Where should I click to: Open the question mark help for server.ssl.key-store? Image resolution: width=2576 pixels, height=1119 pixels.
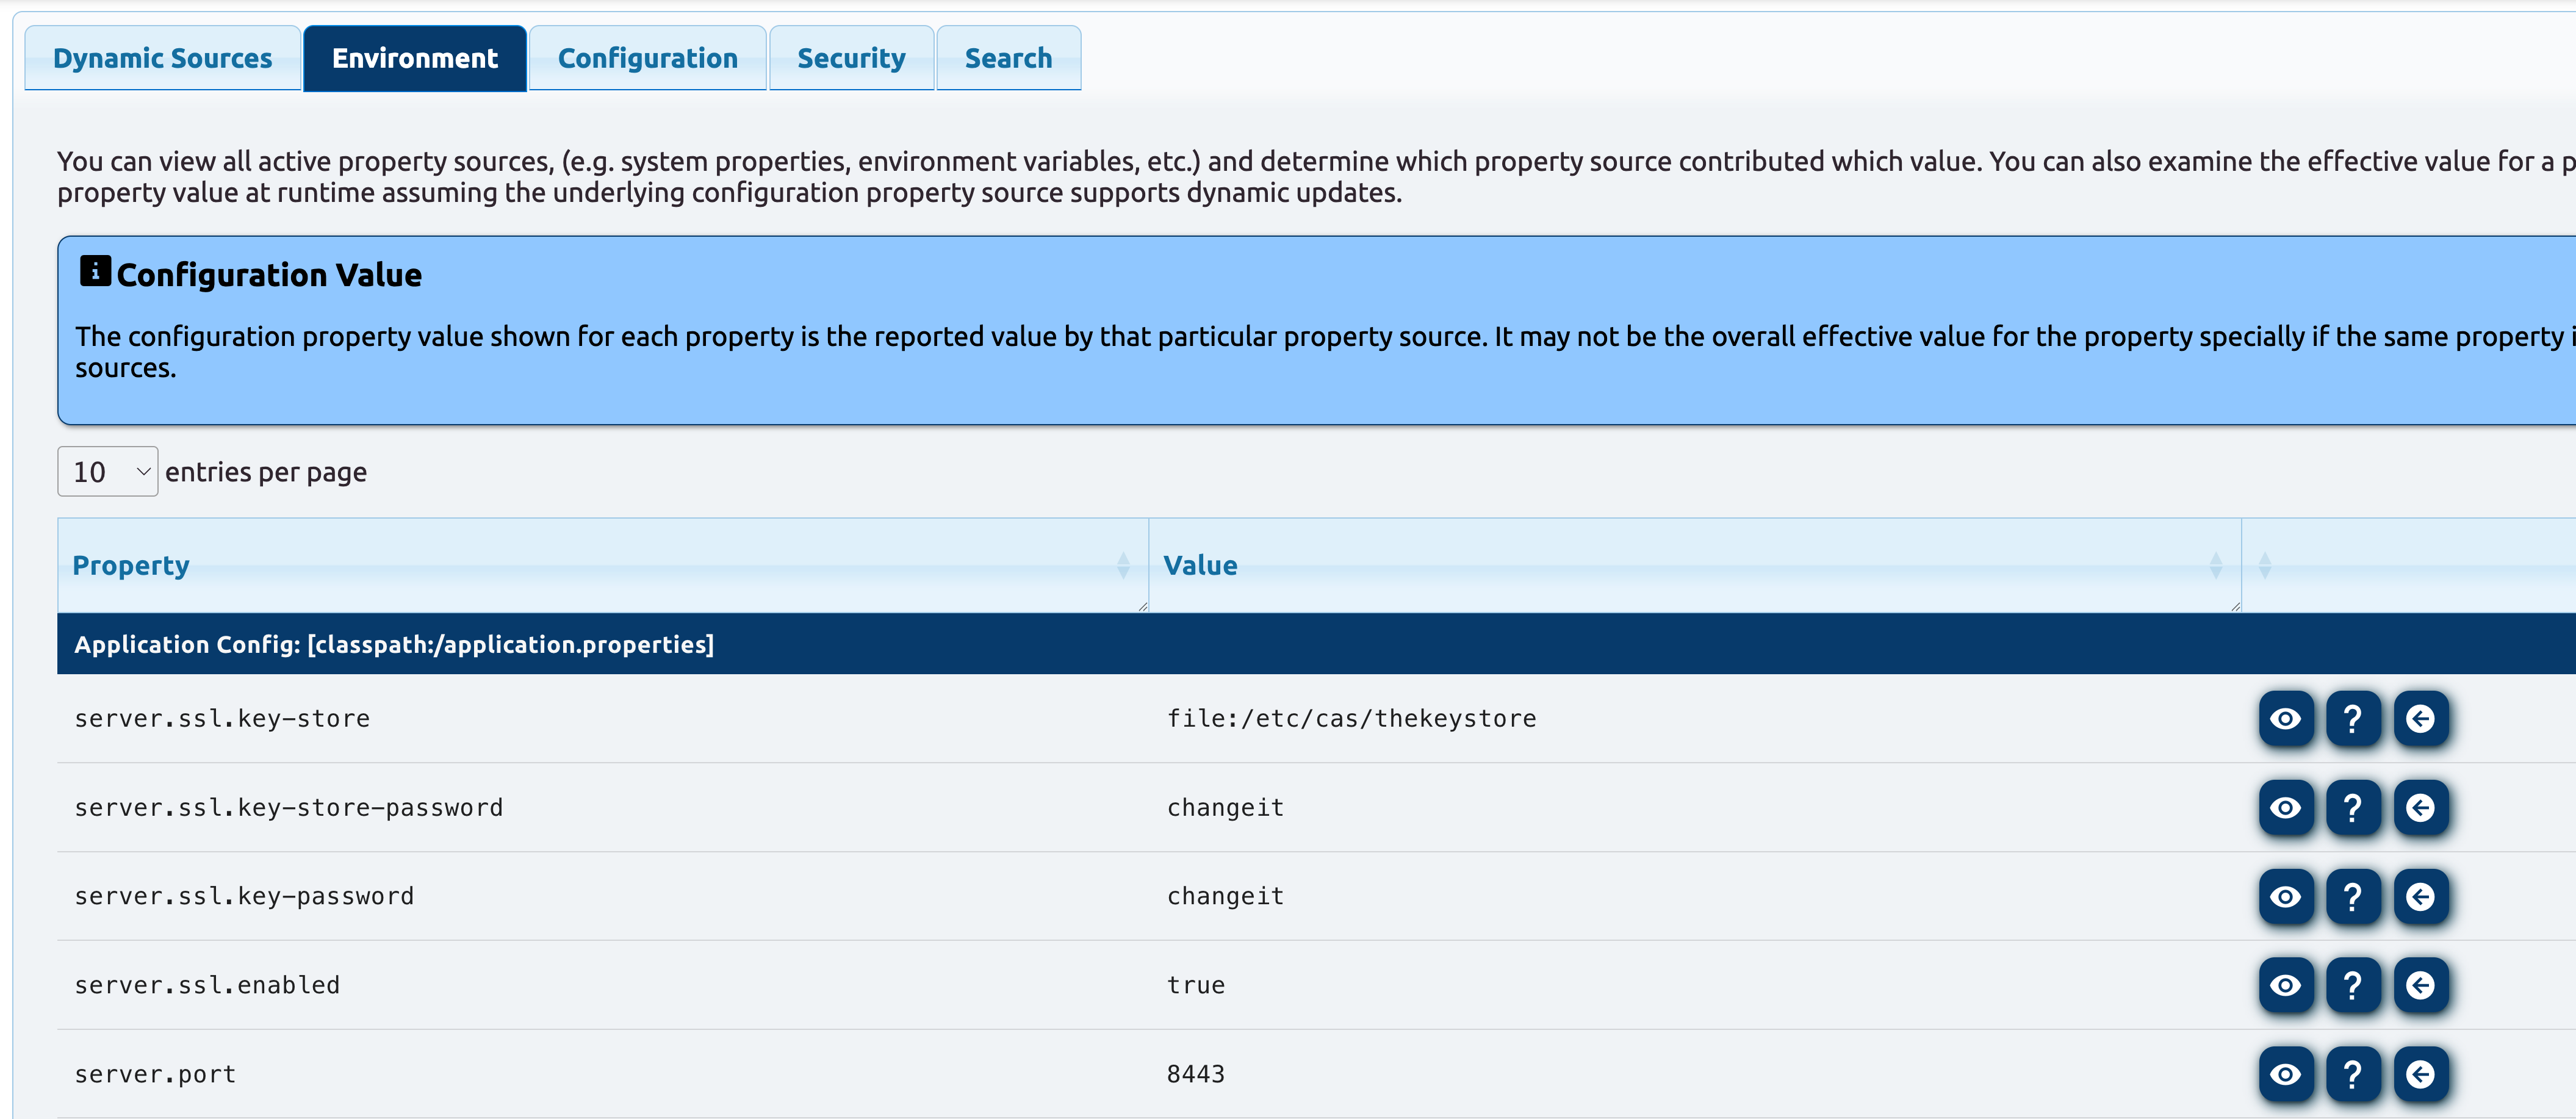click(2353, 718)
